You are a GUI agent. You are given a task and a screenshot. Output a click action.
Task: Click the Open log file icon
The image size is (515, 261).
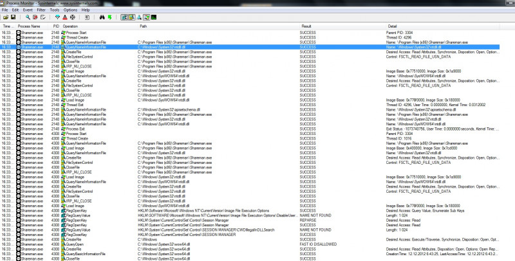coord(6,17)
